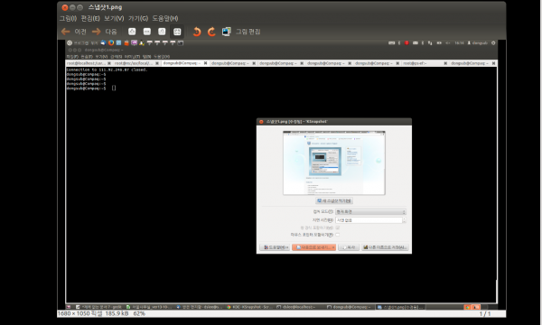Select root@ps-ef terminal tab in picture

pos(425,63)
